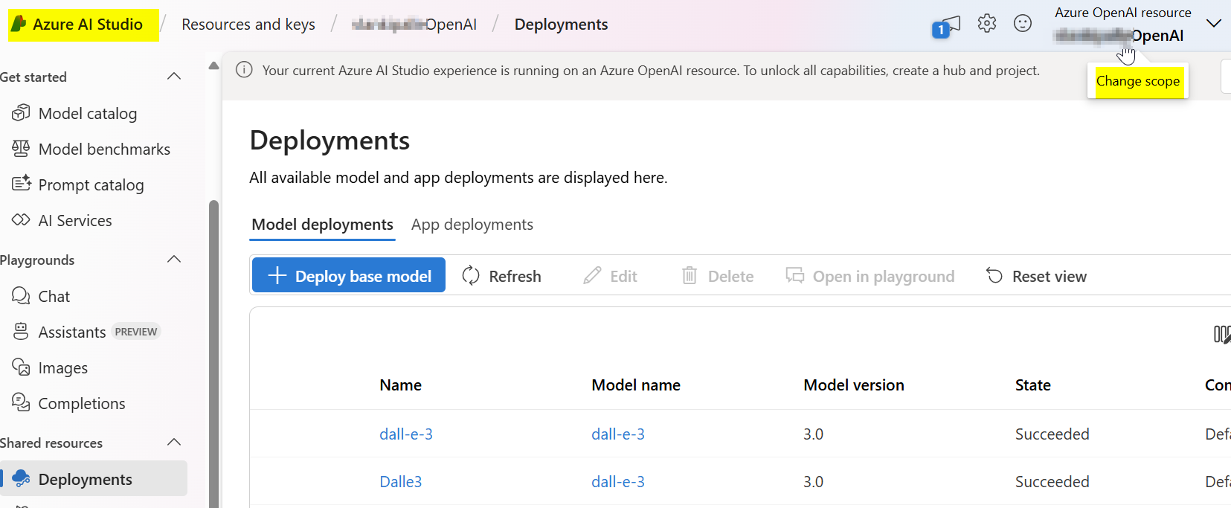Sort by Model version column header
This screenshot has width=1231, height=508.
(x=854, y=385)
